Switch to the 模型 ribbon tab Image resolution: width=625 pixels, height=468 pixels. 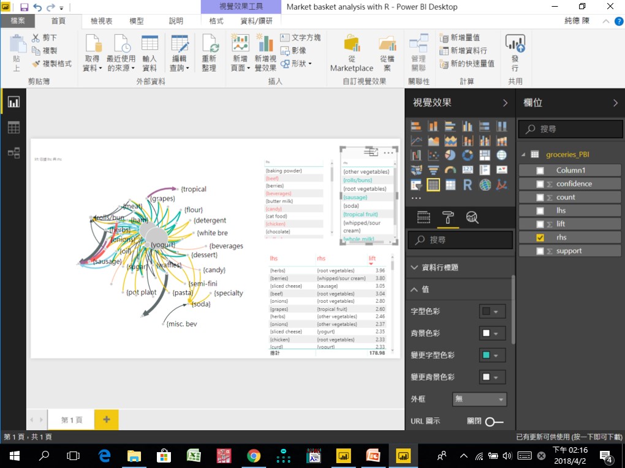click(x=136, y=21)
